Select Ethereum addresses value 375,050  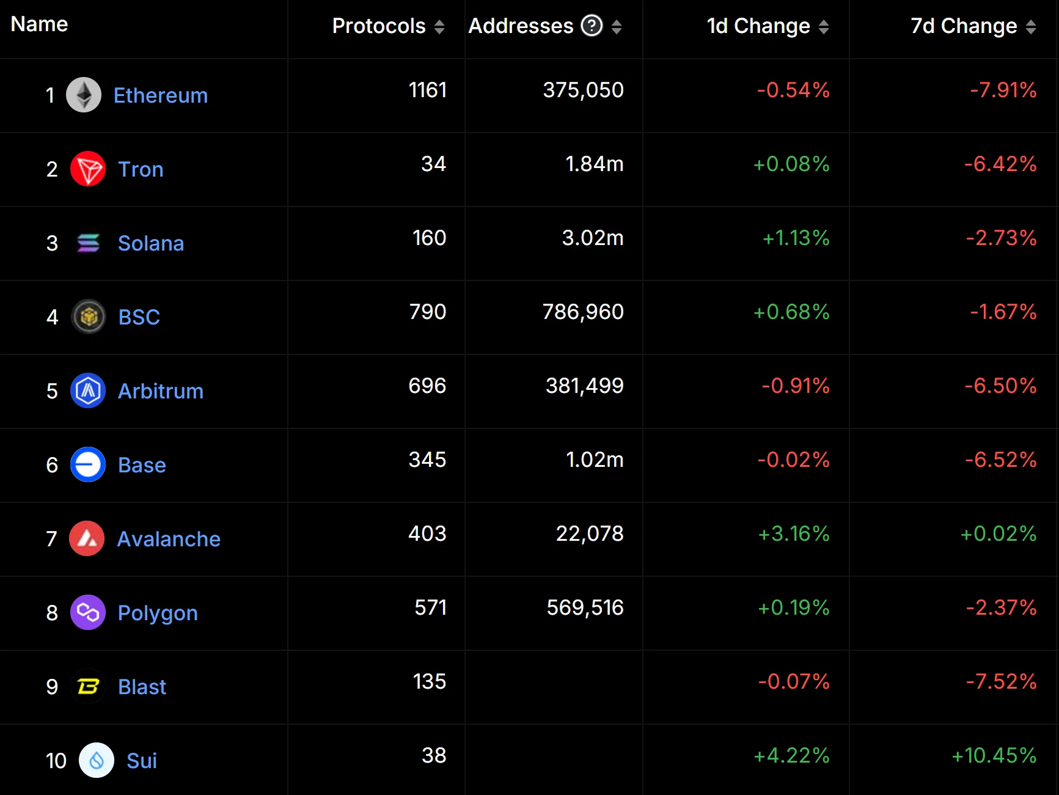coord(584,90)
